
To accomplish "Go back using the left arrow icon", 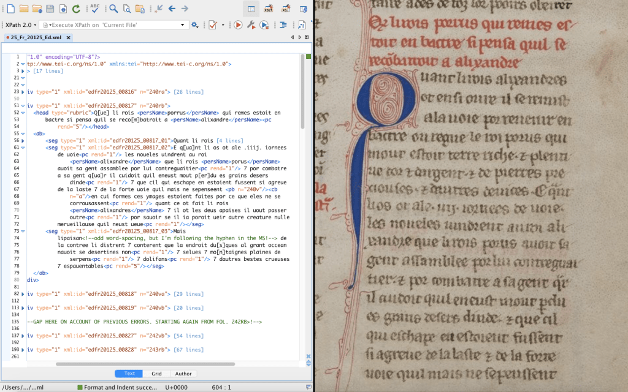I will [172, 9].
